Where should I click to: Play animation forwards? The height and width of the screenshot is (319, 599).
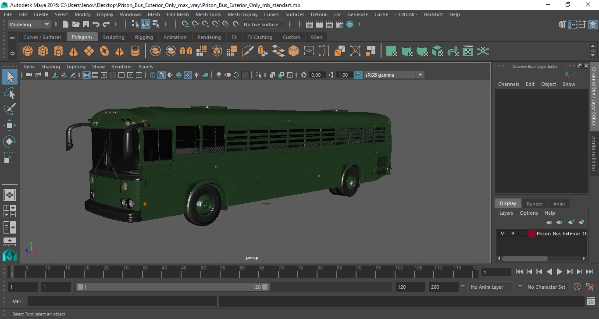559,272
